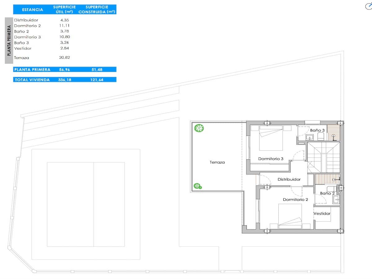
Task: Select the TOTAL VIVIENDA summary row
Action: pos(64,80)
